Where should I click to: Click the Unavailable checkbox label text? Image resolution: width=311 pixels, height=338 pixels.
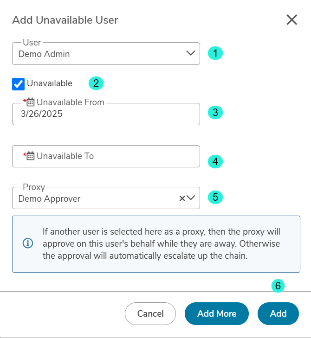(x=50, y=83)
